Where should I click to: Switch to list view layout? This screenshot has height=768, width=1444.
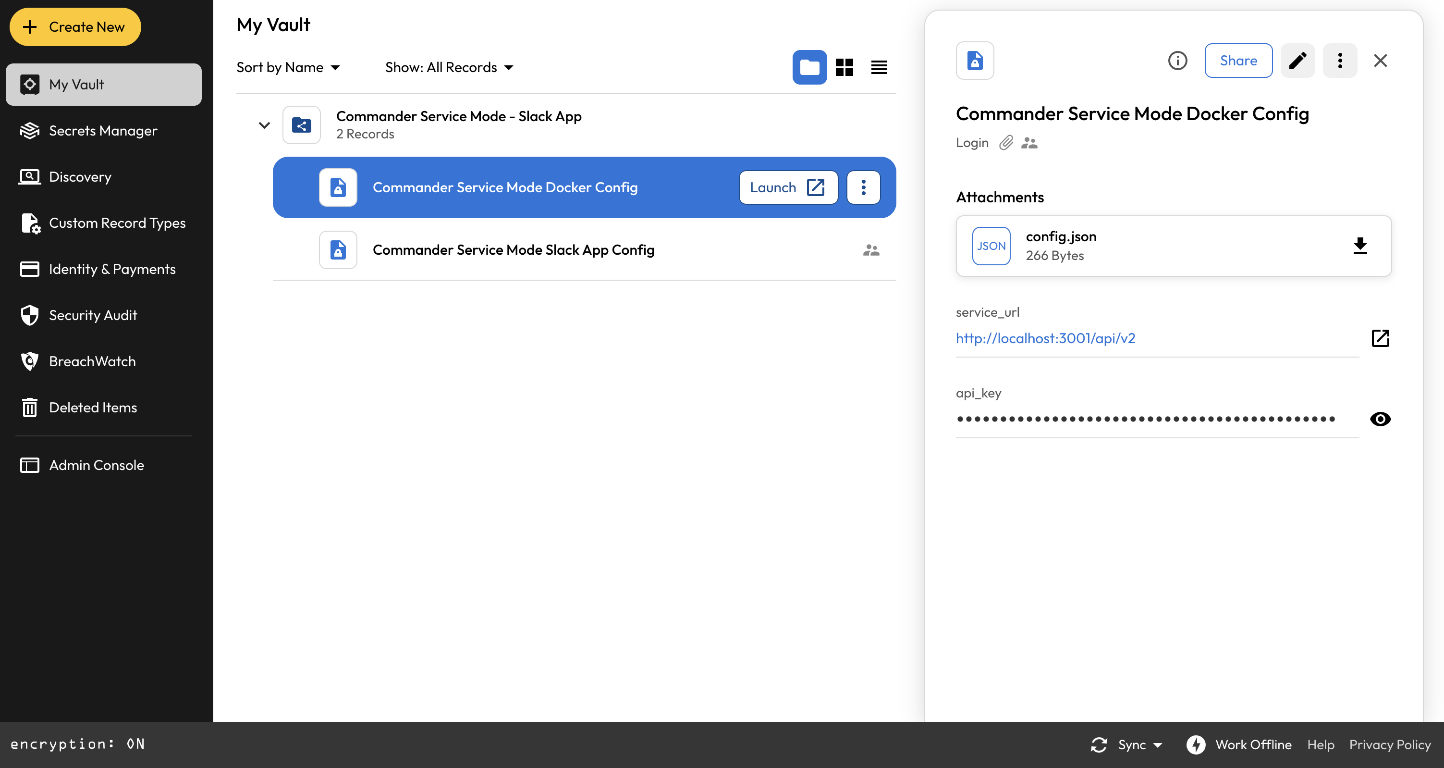tap(879, 67)
